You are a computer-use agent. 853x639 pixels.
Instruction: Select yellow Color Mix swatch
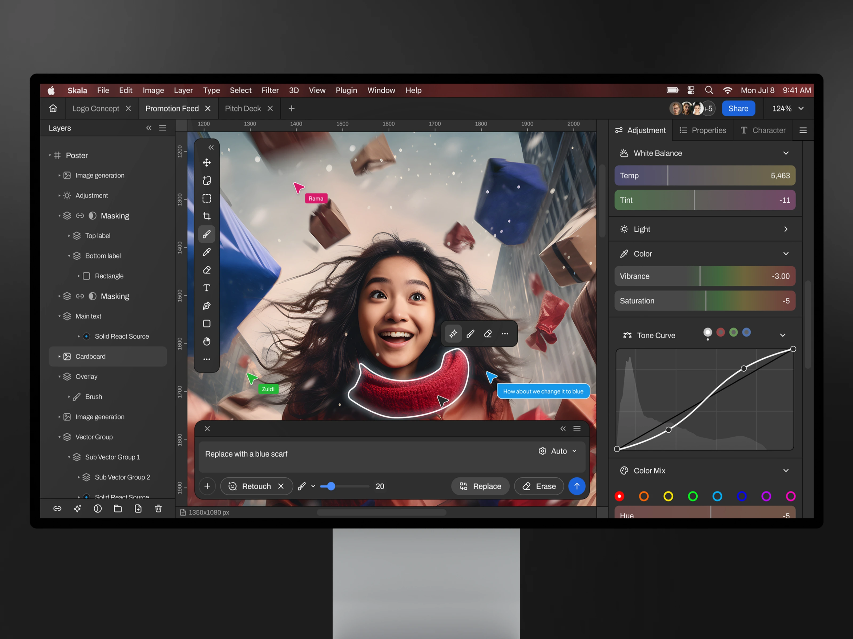click(x=668, y=496)
